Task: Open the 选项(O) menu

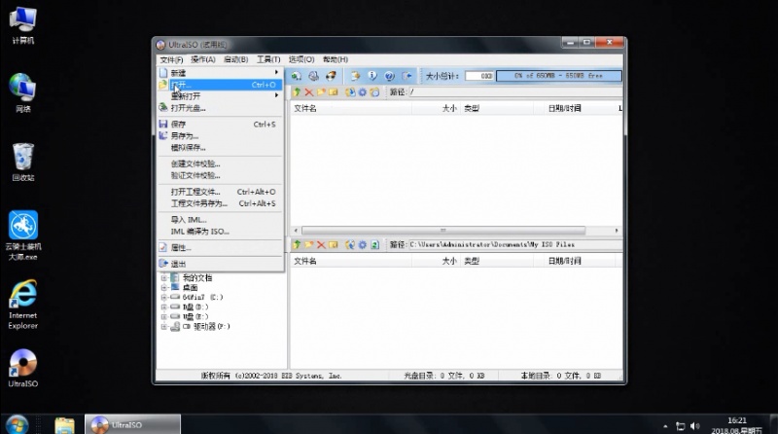Action: pyautogui.click(x=301, y=59)
